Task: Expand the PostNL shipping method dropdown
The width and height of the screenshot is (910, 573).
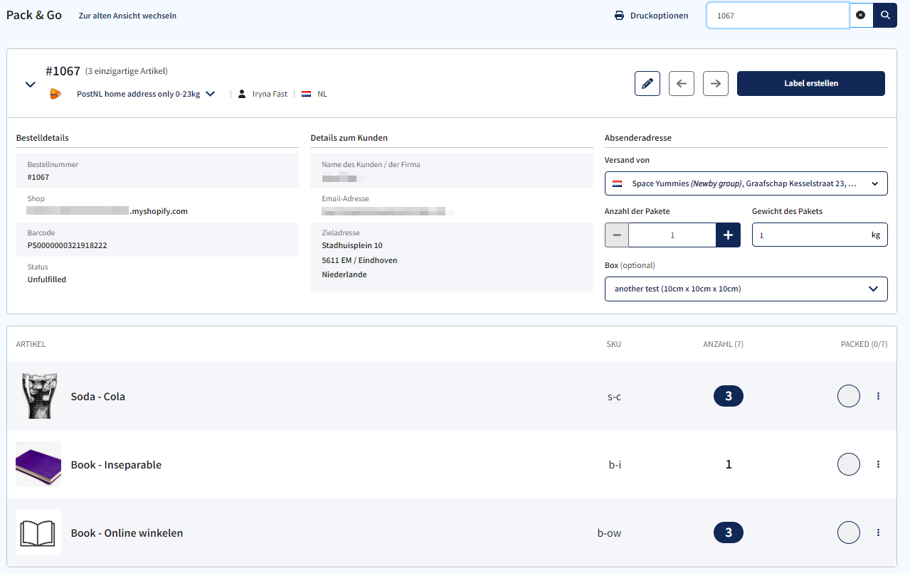Action: click(x=210, y=93)
